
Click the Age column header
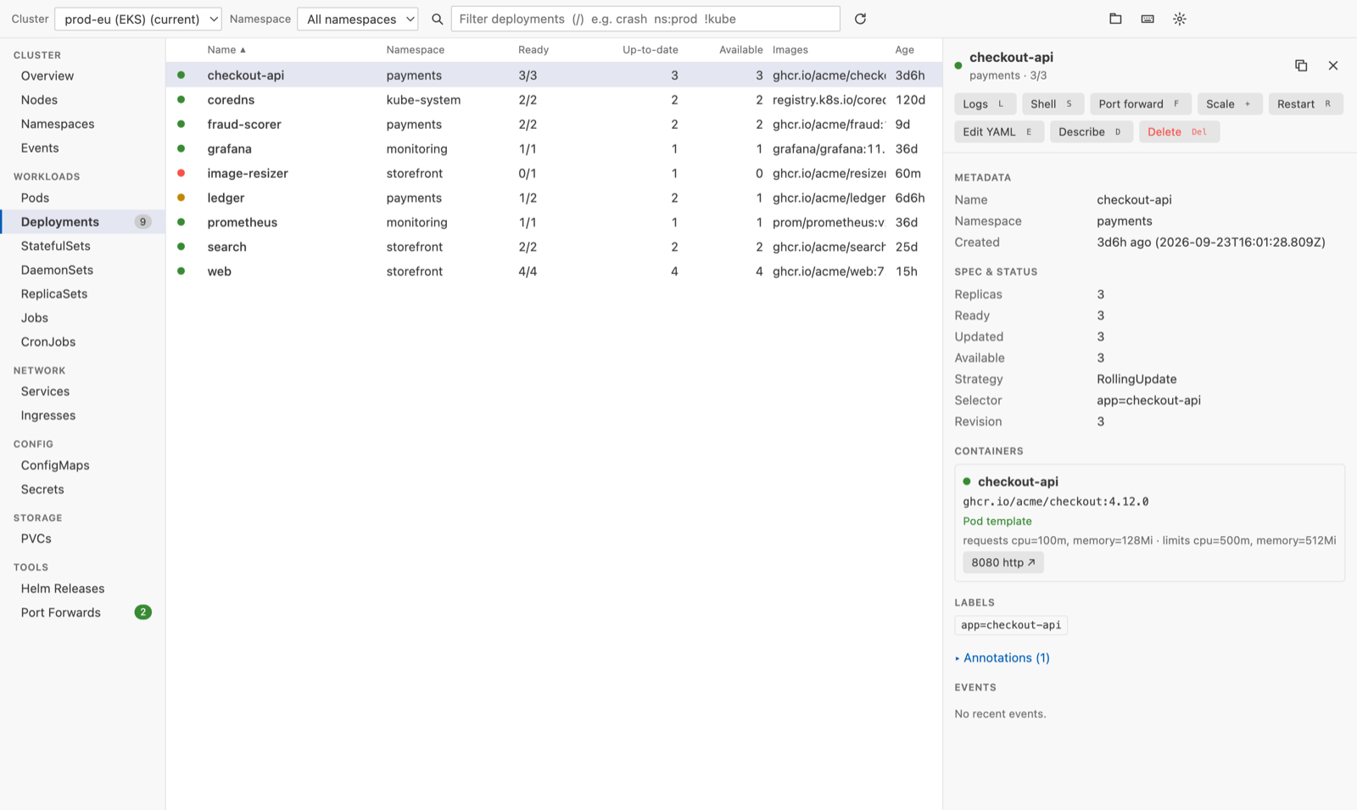[x=905, y=50]
